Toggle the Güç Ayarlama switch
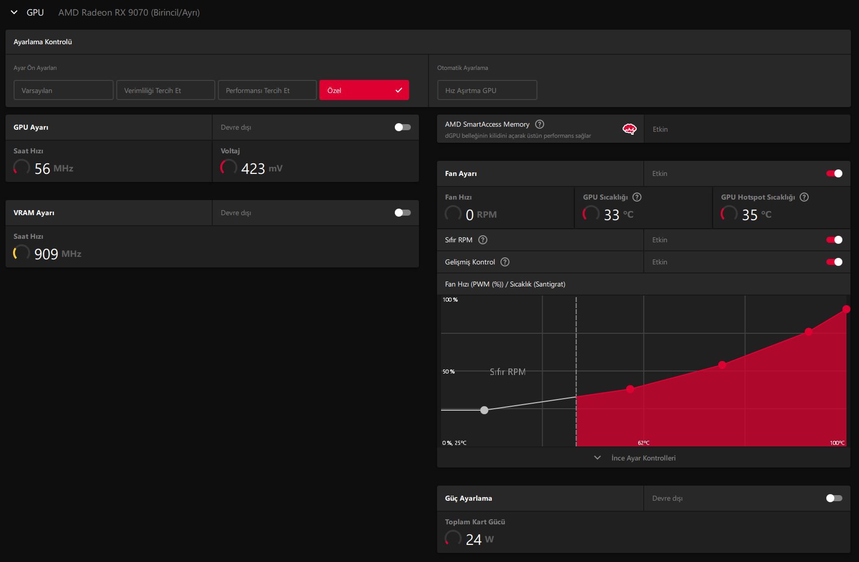The image size is (859, 562). [834, 498]
